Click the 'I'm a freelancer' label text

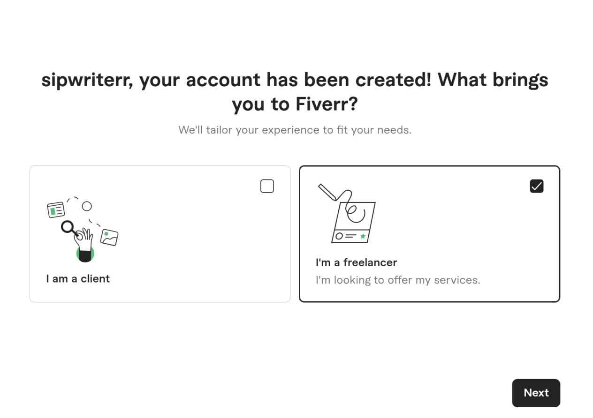357,262
